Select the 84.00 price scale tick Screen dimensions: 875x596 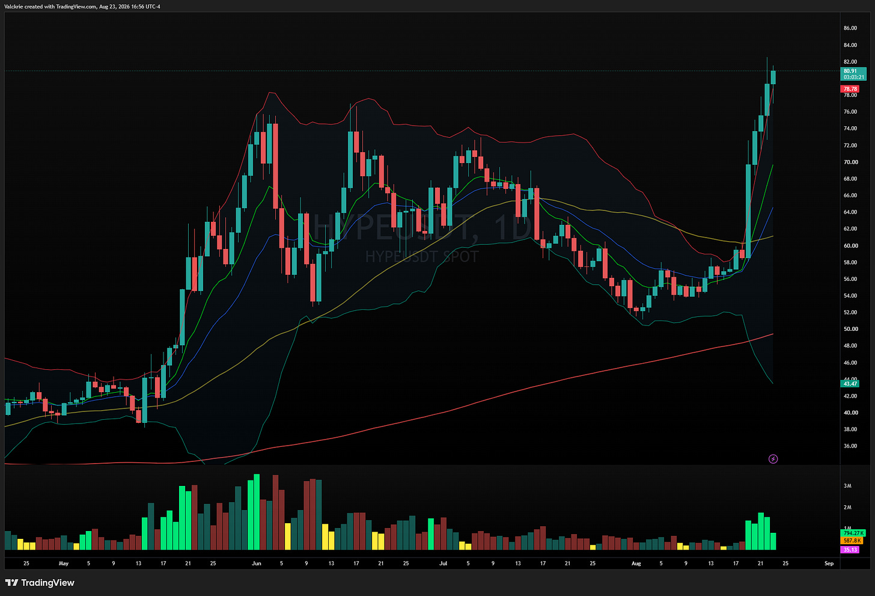pos(850,45)
